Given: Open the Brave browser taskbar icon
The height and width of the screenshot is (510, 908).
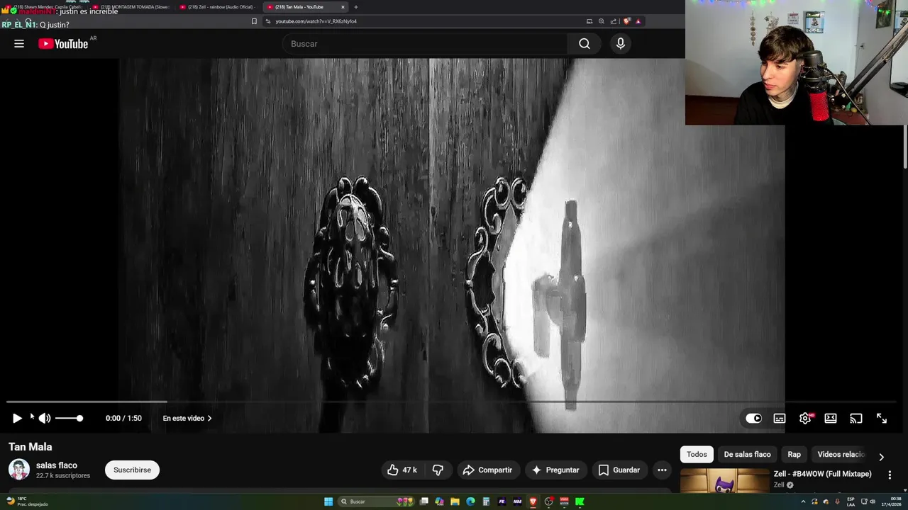Looking at the screenshot, I should pos(533,501).
